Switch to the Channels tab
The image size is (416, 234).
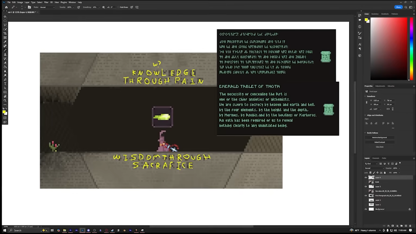[375, 158]
